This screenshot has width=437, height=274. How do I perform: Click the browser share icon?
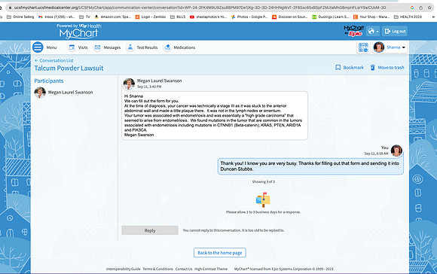tap(420, 8)
